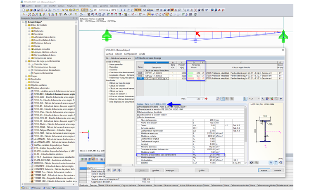Click the Detalles... button
This screenshot has height=190, width=314.
coord(156,170)
